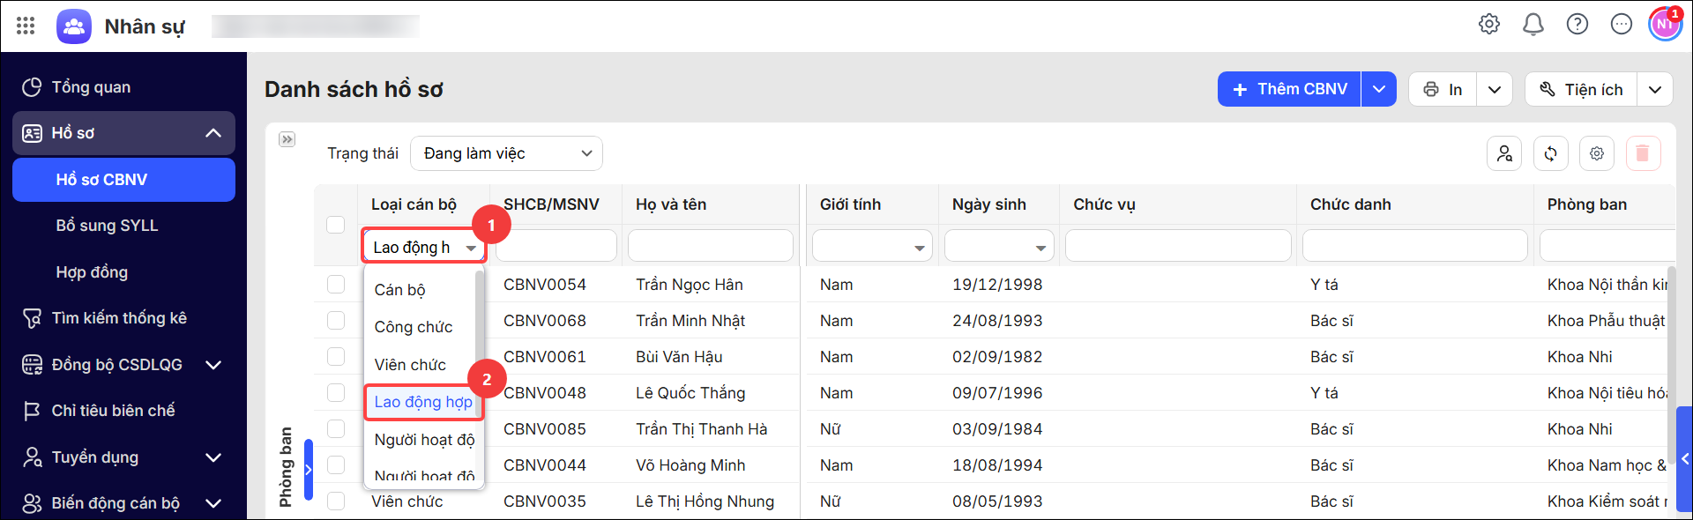Viewport: 1693px width, 520px height.
Task: Click Phòng ban column header
Action: 1586,204
